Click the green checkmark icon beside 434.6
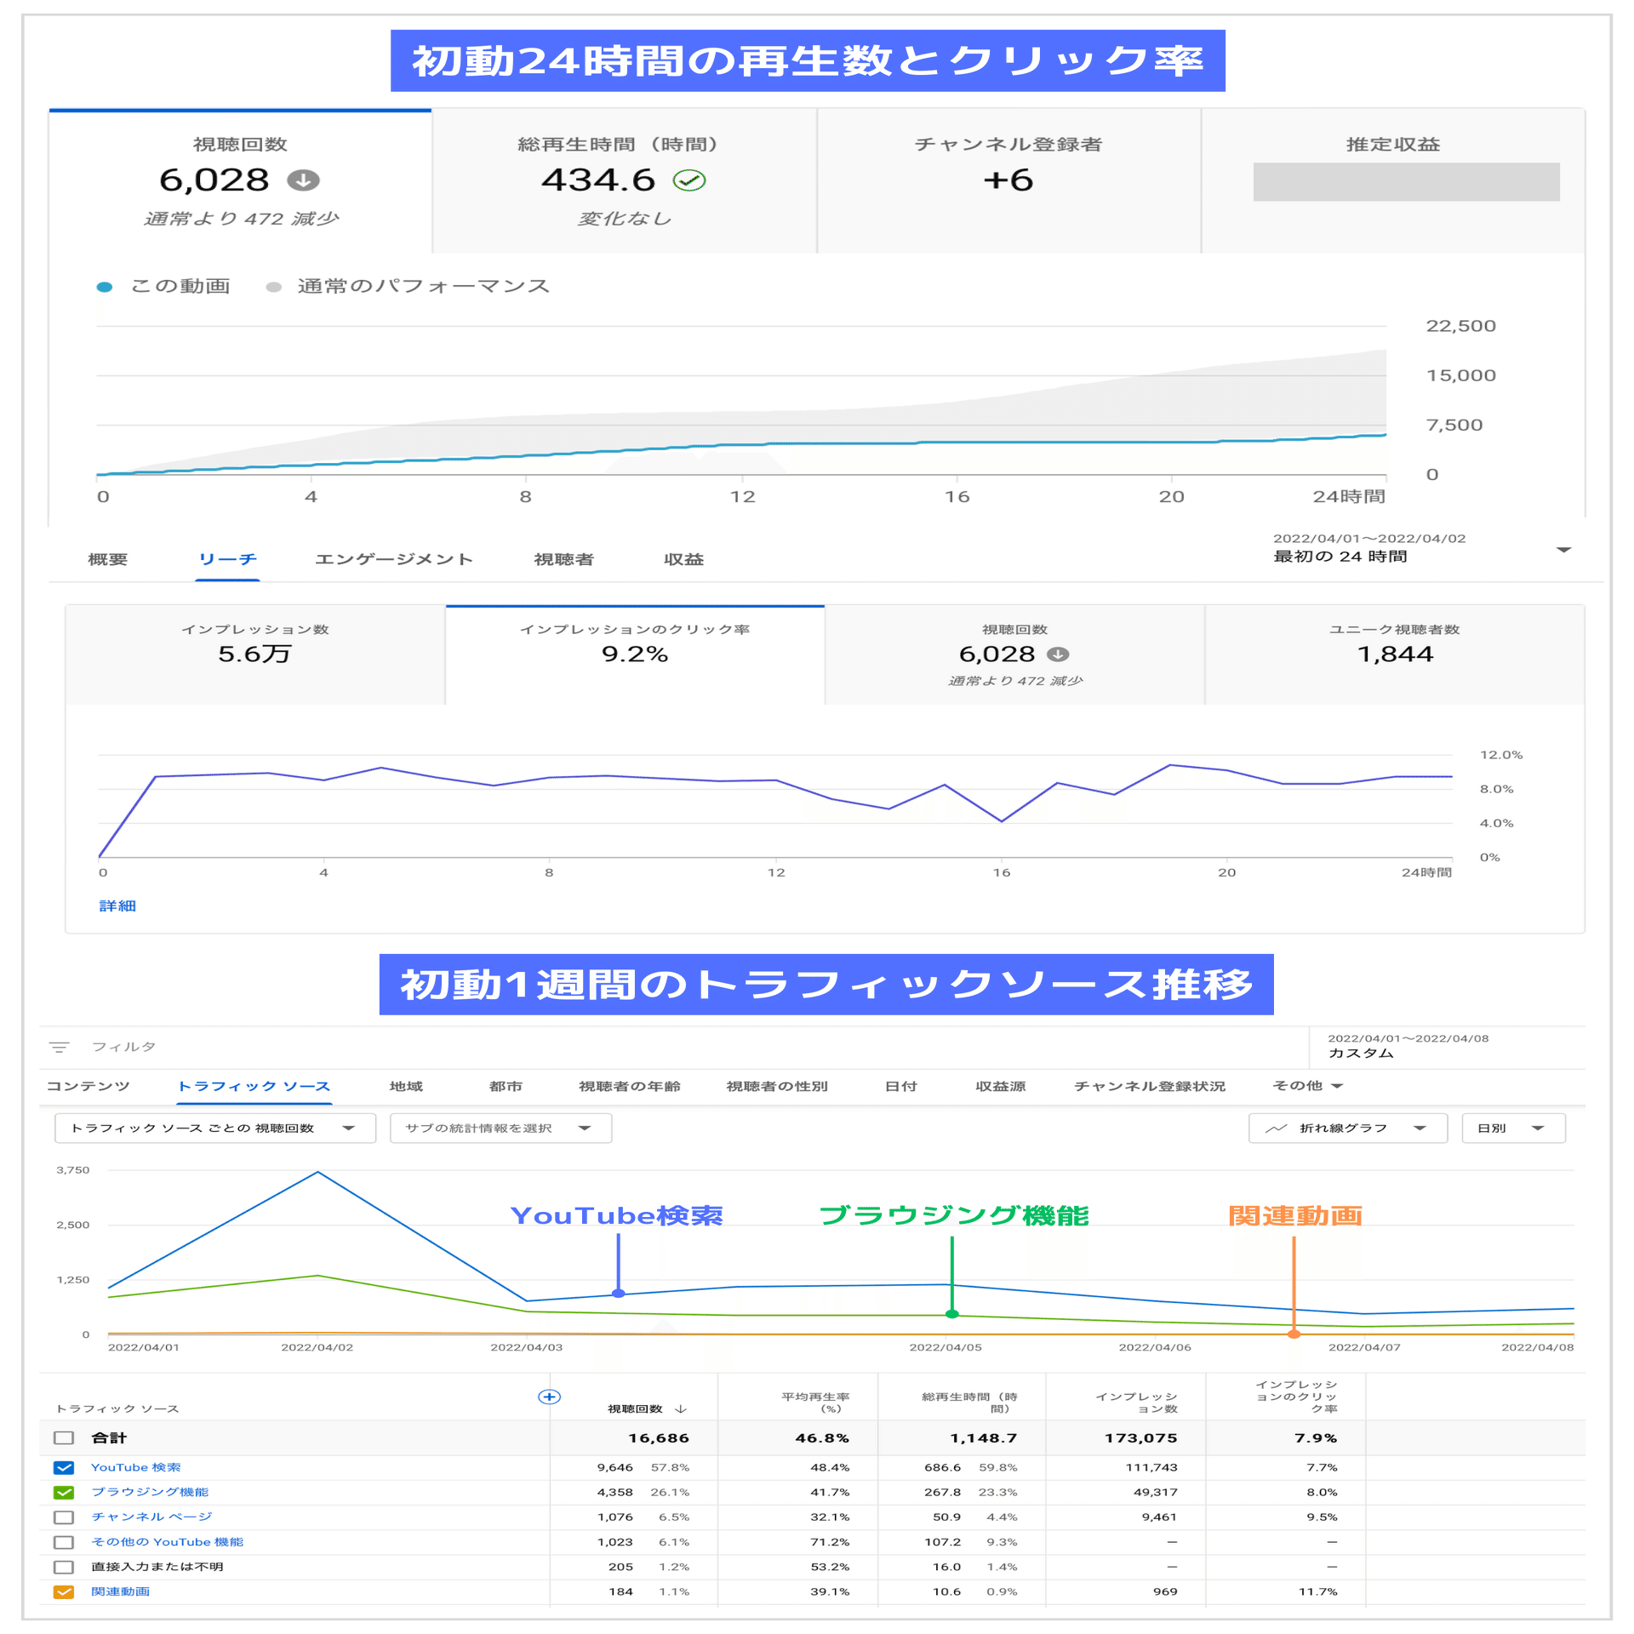This screenshot has height=1634, width=1634. point(689,180)
